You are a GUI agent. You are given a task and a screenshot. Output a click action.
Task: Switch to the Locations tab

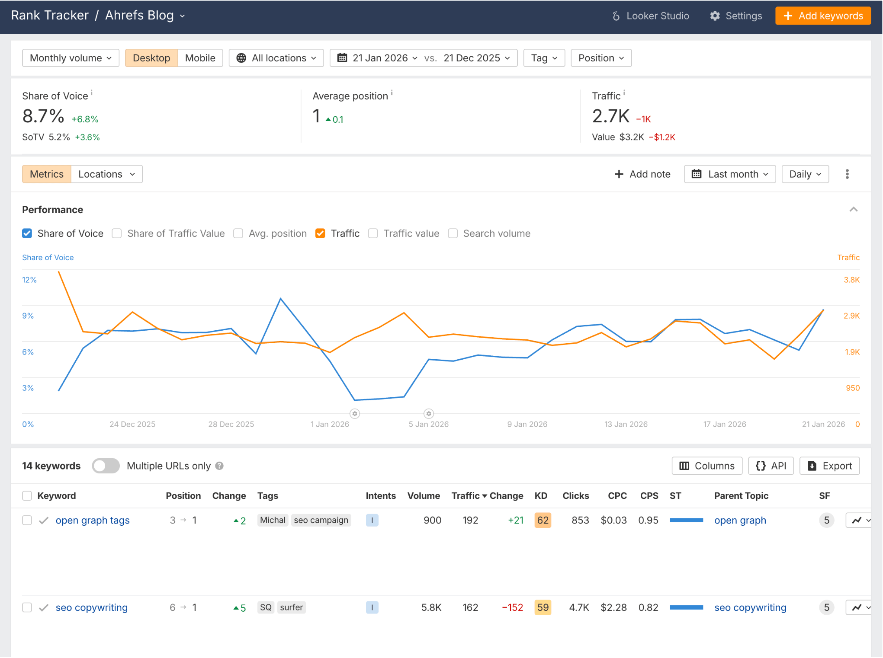101,174
